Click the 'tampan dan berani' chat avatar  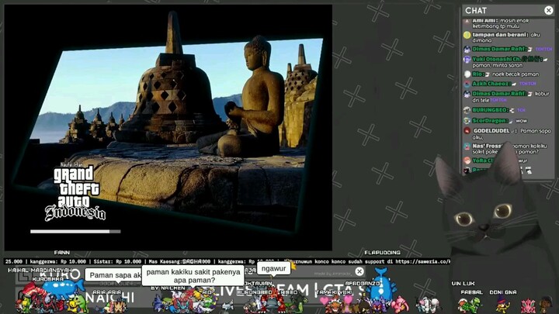(x=467, y=35)
